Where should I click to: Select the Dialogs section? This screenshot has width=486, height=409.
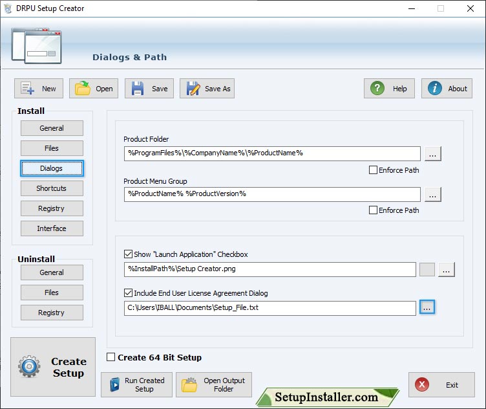pyautogui.click(x=52, y=168)
